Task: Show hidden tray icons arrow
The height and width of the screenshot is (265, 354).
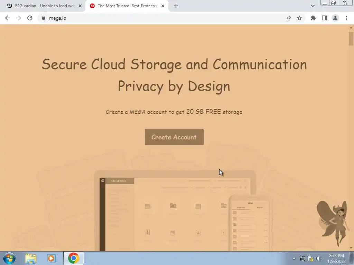Action: 294,258
